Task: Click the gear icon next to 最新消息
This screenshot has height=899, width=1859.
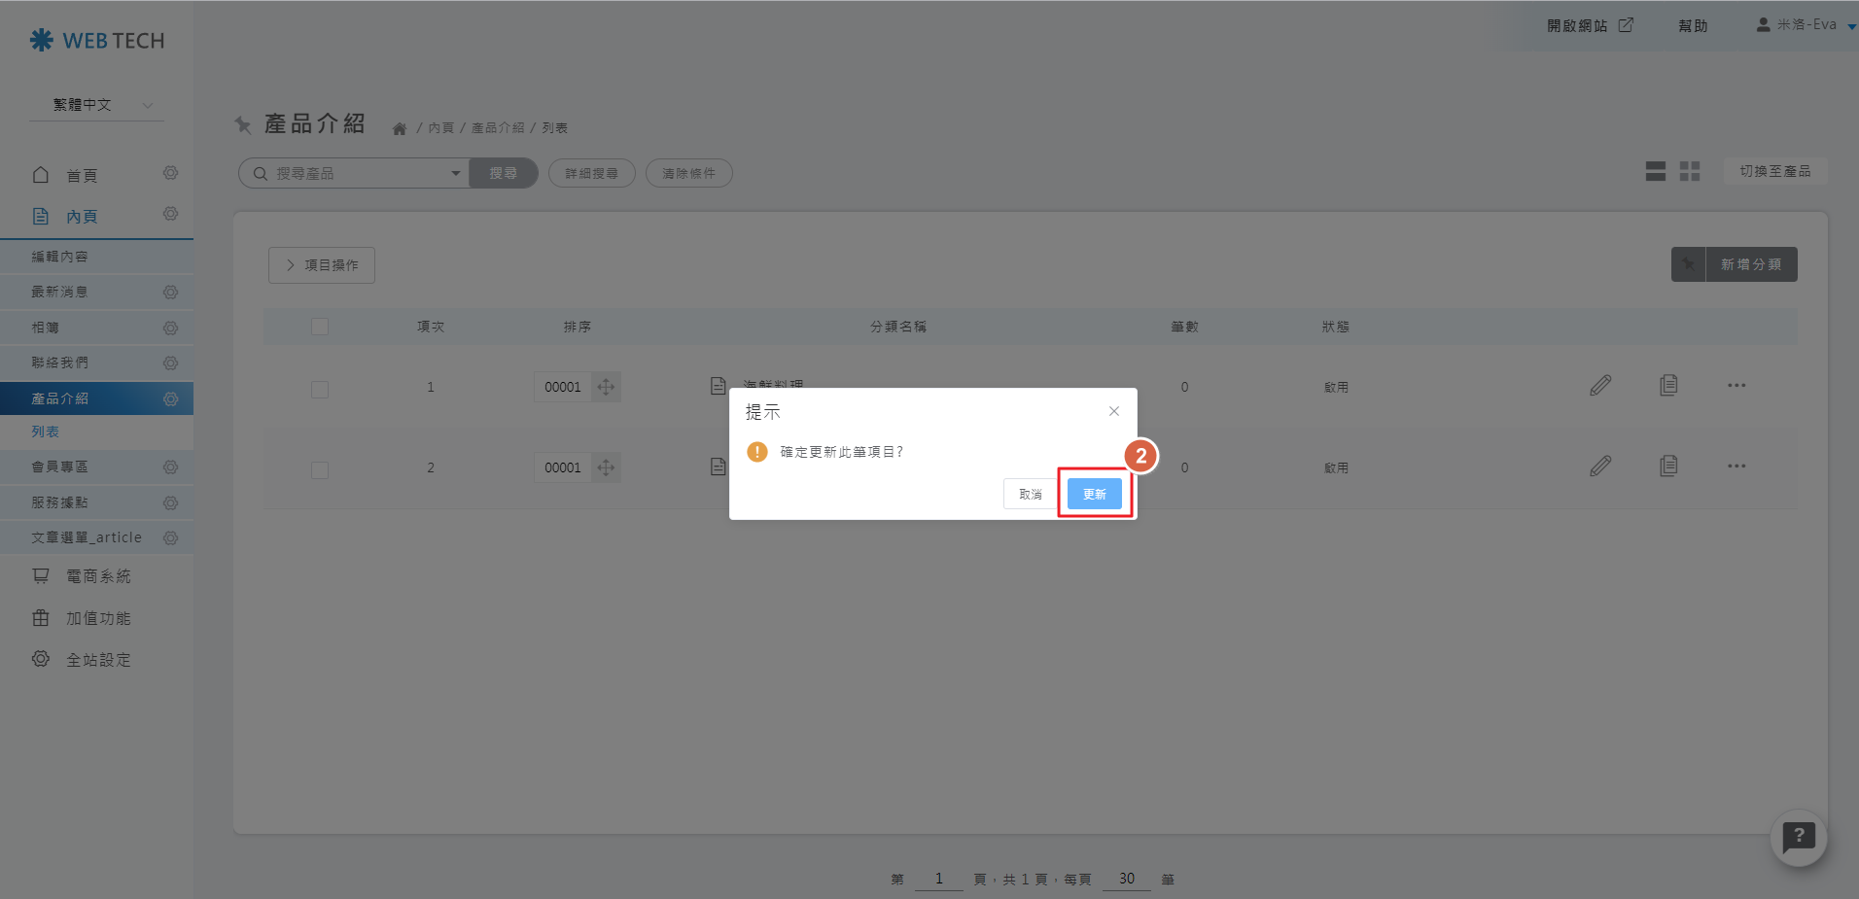Action: tap(171, 293)
